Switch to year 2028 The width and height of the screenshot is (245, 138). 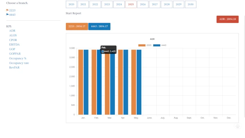(167, 4)
